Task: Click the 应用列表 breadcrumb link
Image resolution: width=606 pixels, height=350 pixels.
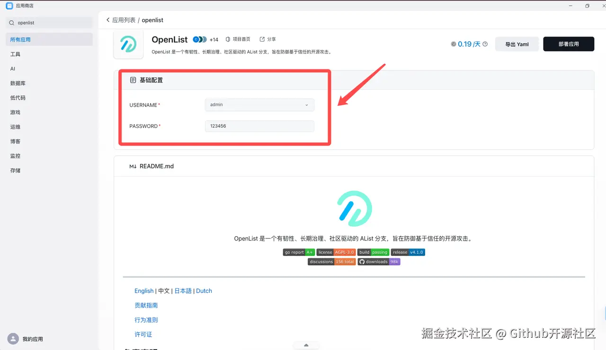Action: click(124, 20)
